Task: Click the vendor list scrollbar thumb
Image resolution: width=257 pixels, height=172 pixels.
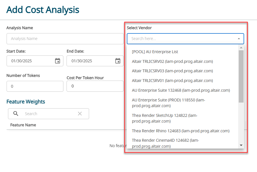Action: point(241,76)
